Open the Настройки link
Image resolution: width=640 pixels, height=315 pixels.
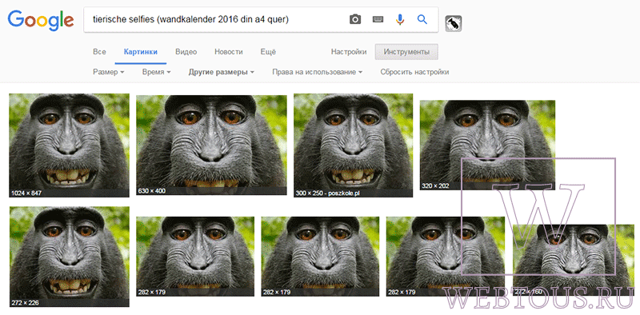[x=349, y=52]
